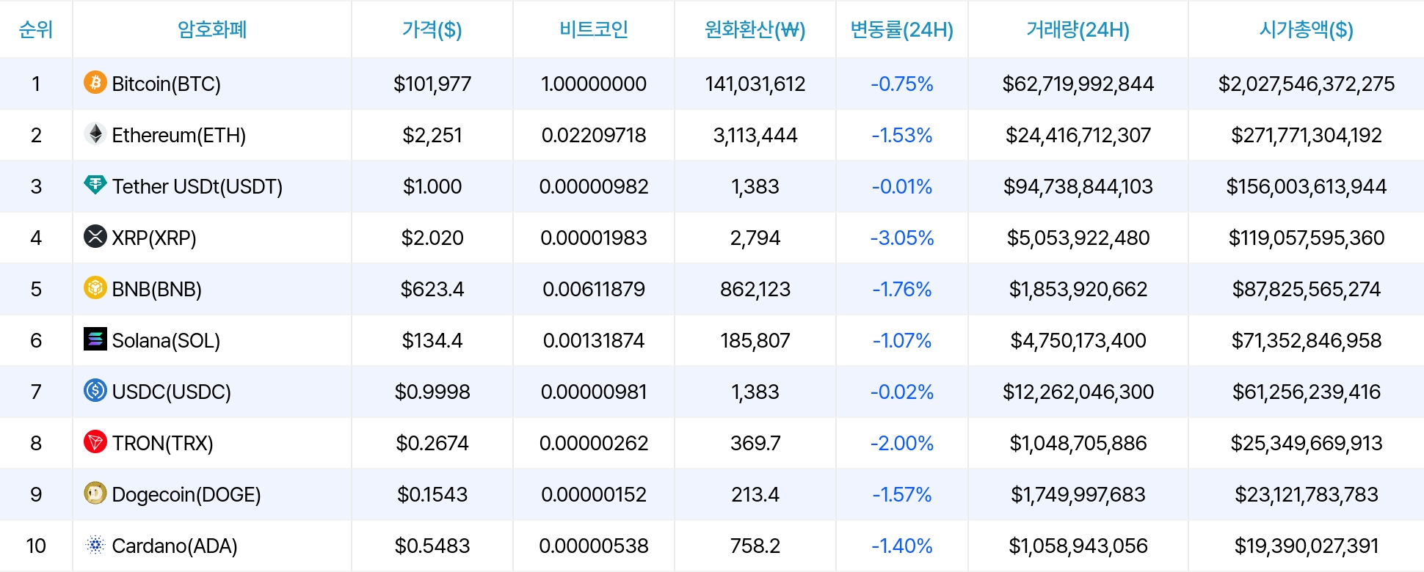The image size is (1424, 572).
Task: Click the -1.40% change value
Action: pyautogui.click(x=902, y=546)
